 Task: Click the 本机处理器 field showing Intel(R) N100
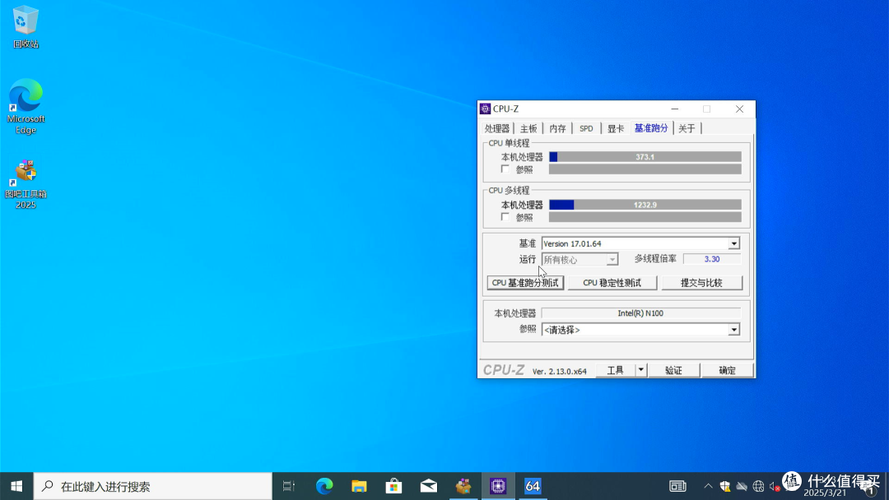[x=640, y=313]
